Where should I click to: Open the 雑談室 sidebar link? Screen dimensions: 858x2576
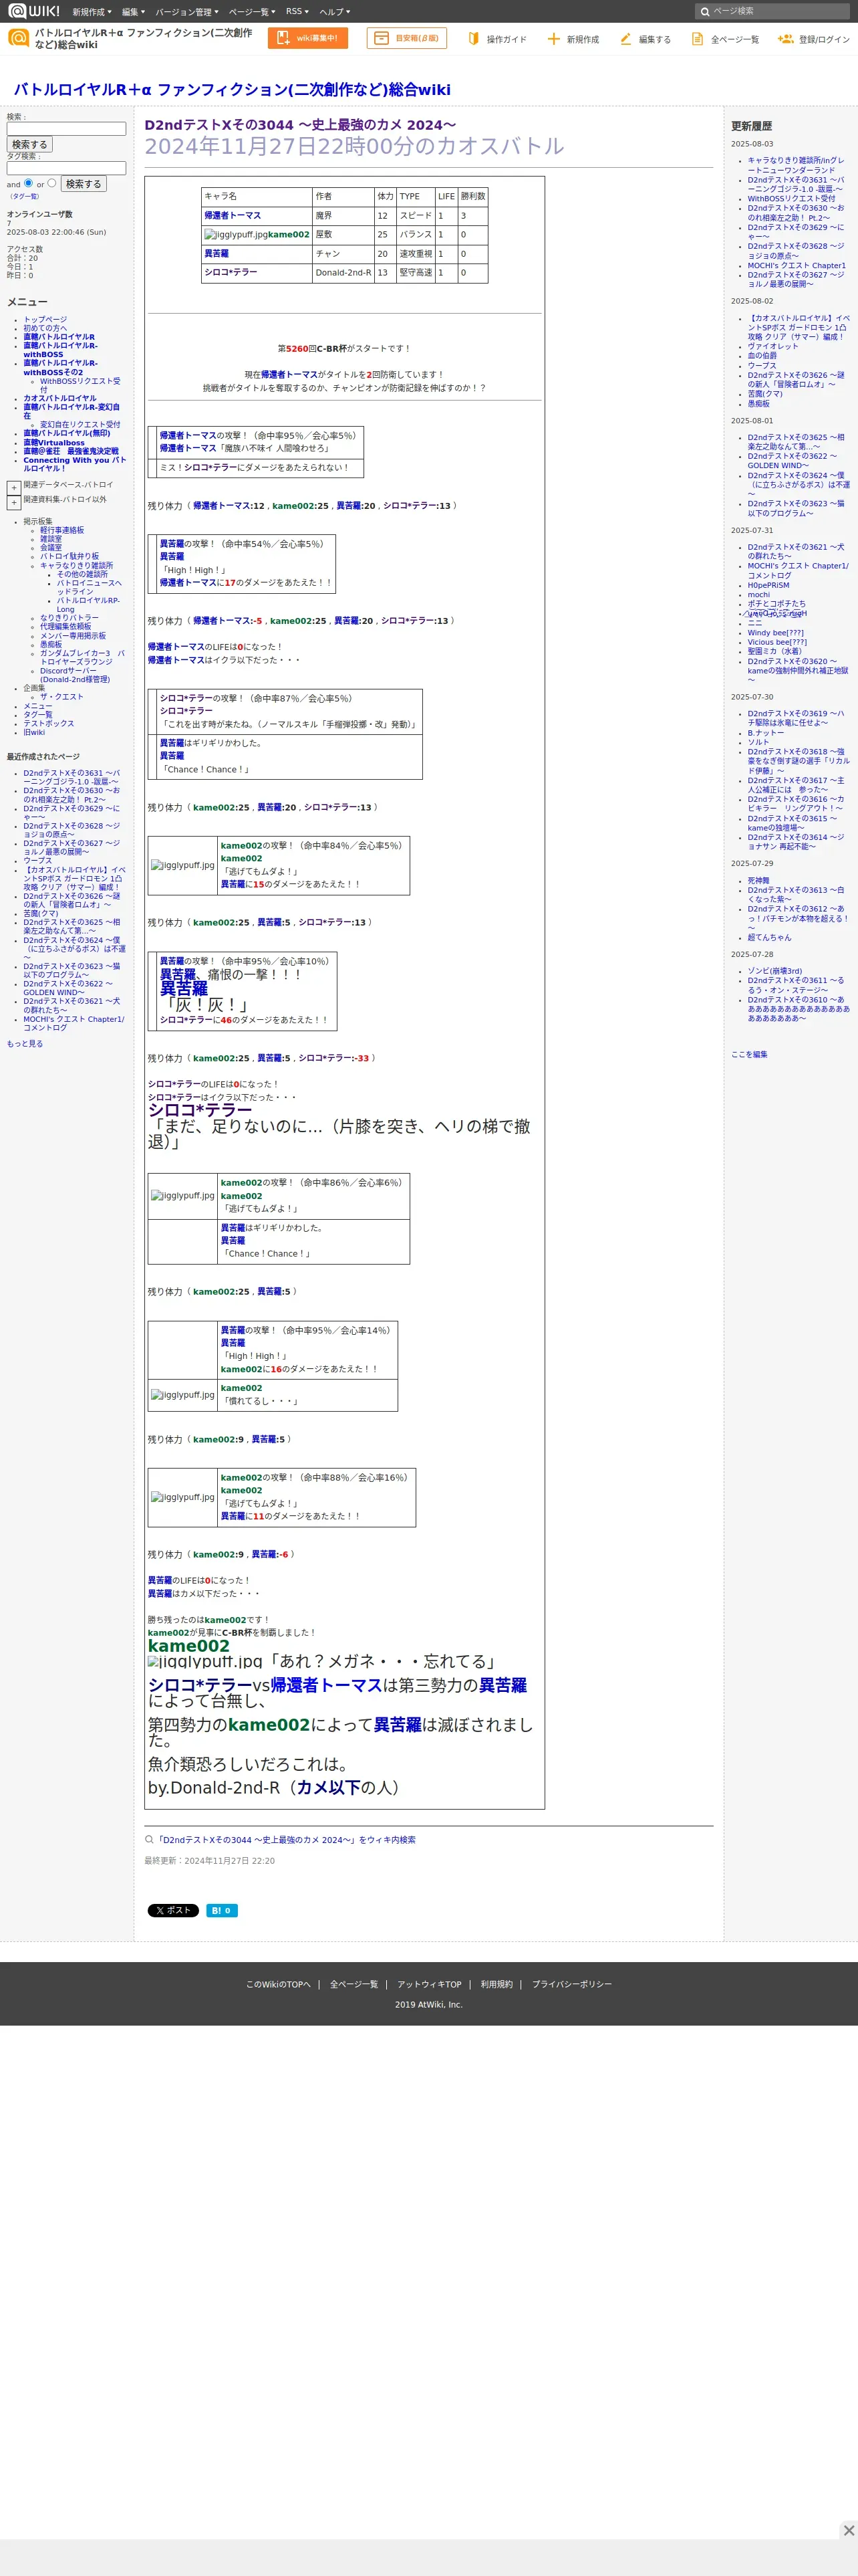click(51, 539)
